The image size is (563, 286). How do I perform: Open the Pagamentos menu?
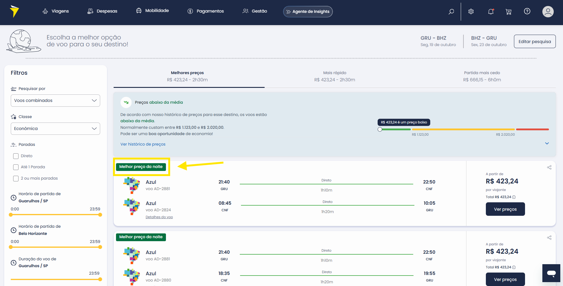click(x=206, y=11)
